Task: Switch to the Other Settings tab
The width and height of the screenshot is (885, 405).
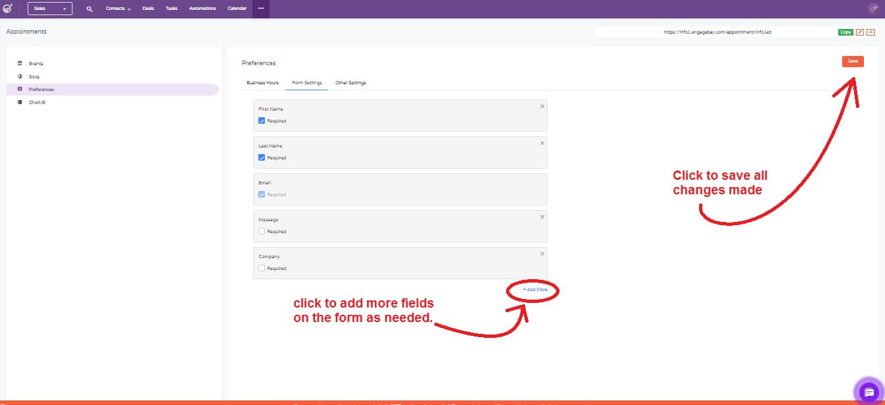Action: [x=351, y=83]
